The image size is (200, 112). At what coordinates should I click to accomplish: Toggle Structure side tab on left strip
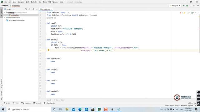click(x=1, y=83)
